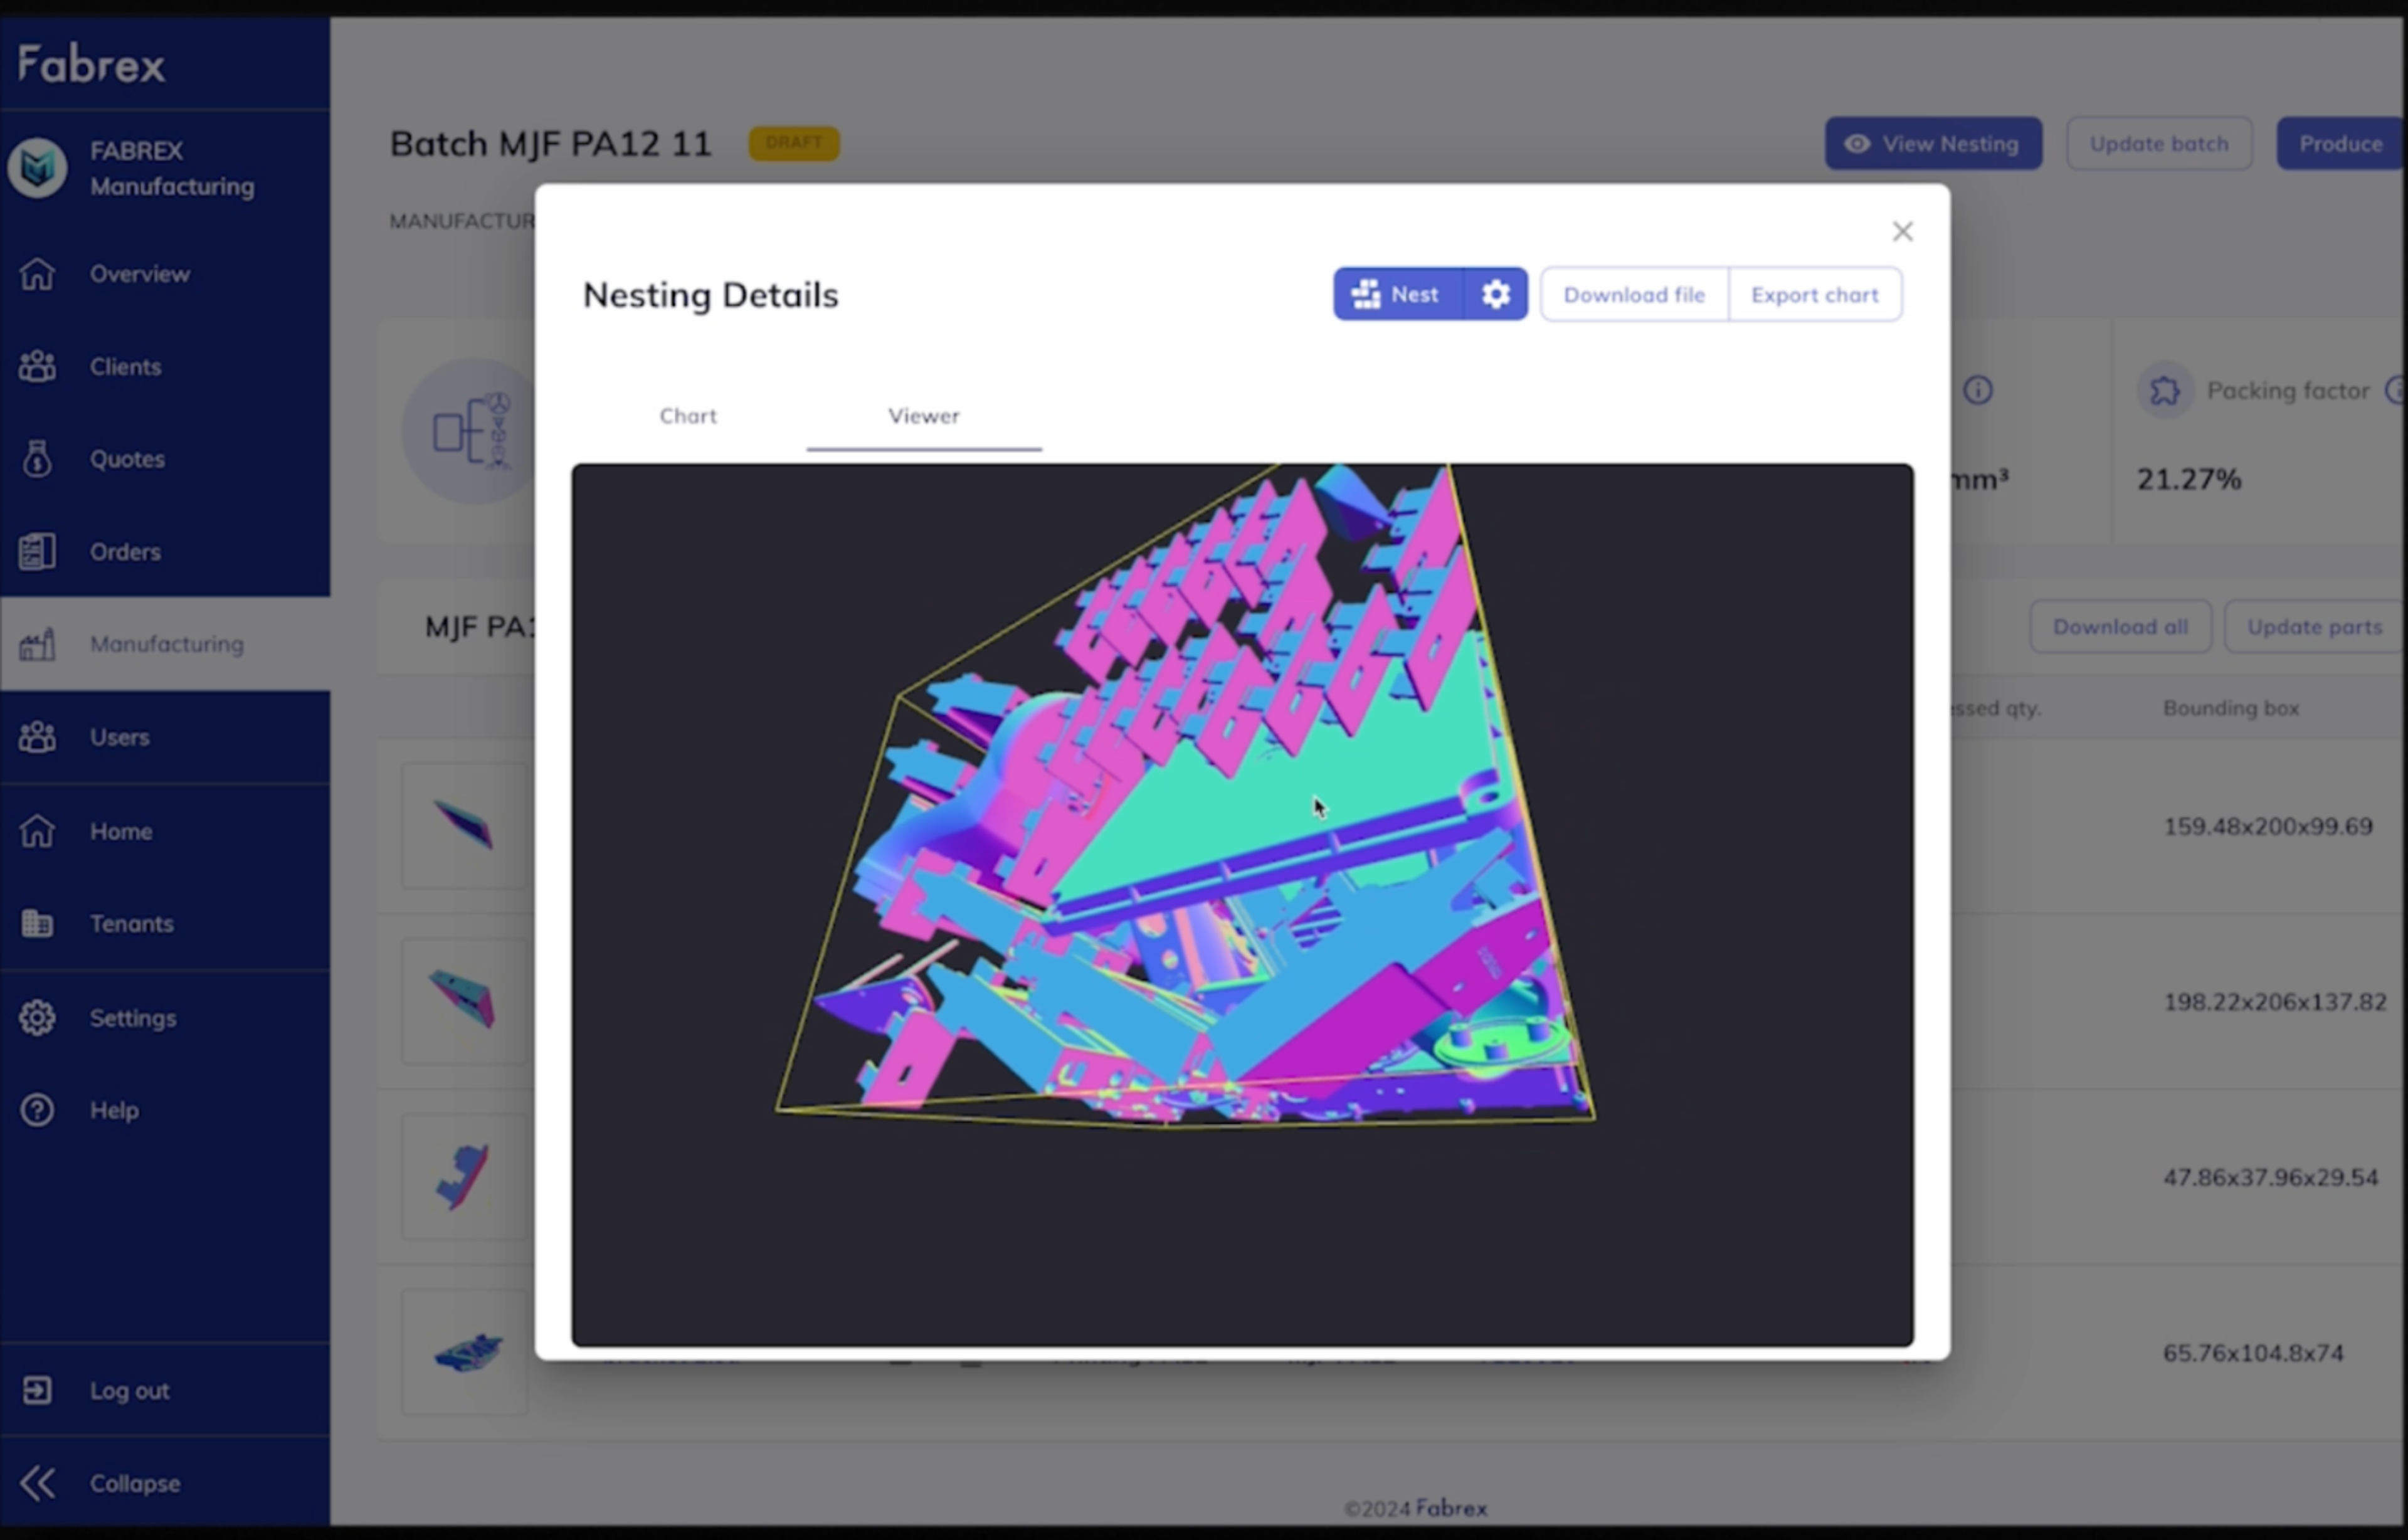
Task: Collapse the sidebar with double chevron
Action: (38, 1483)
